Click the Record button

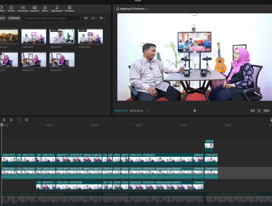tap(14, 18)
